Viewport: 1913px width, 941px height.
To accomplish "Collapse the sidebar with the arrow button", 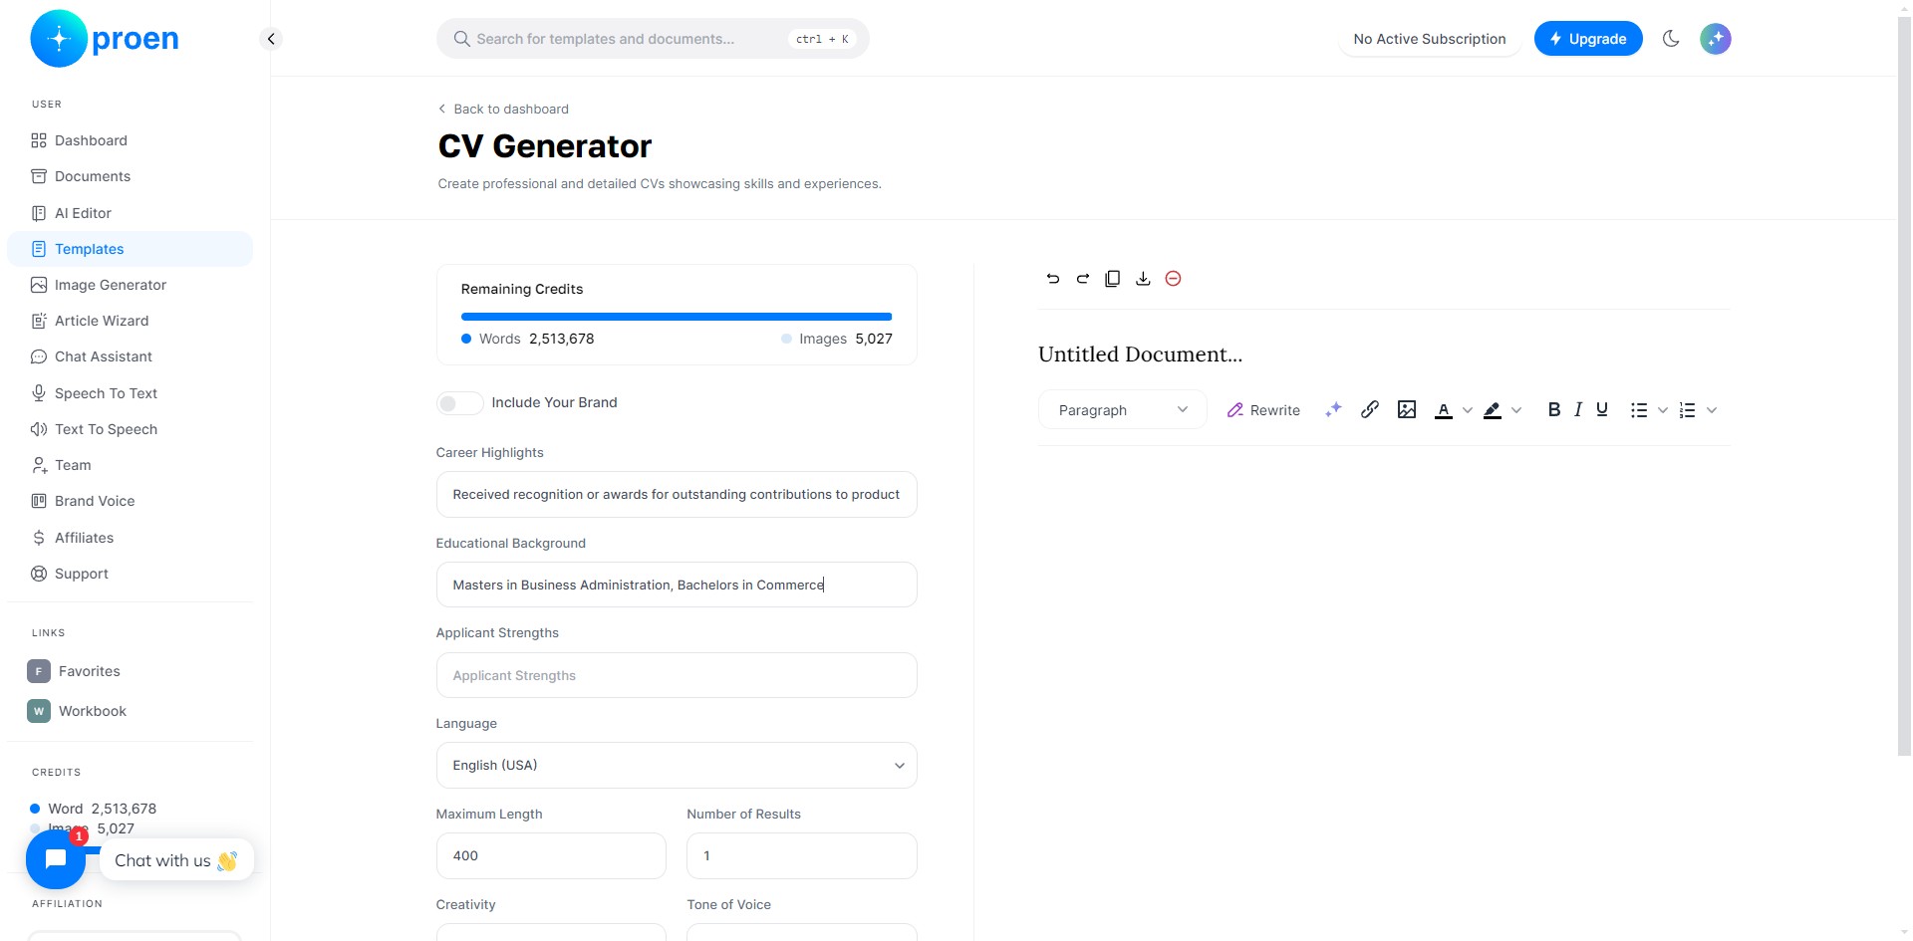I will (x=271, y=39).
